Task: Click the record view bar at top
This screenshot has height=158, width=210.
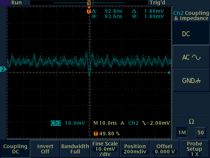Action: point(89,3)
